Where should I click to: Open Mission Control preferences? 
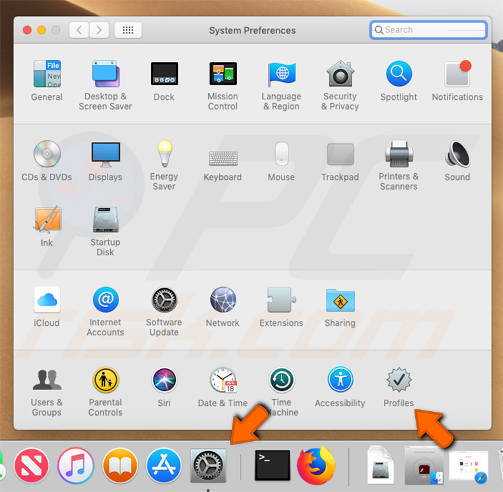click(223, 74)
